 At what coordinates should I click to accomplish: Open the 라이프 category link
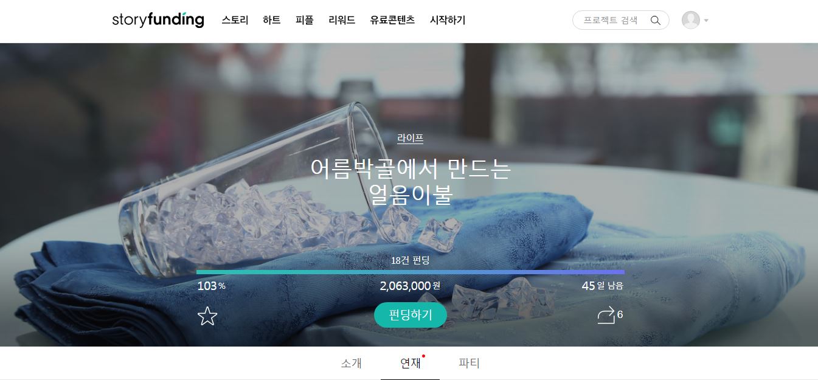click(411, 139)
